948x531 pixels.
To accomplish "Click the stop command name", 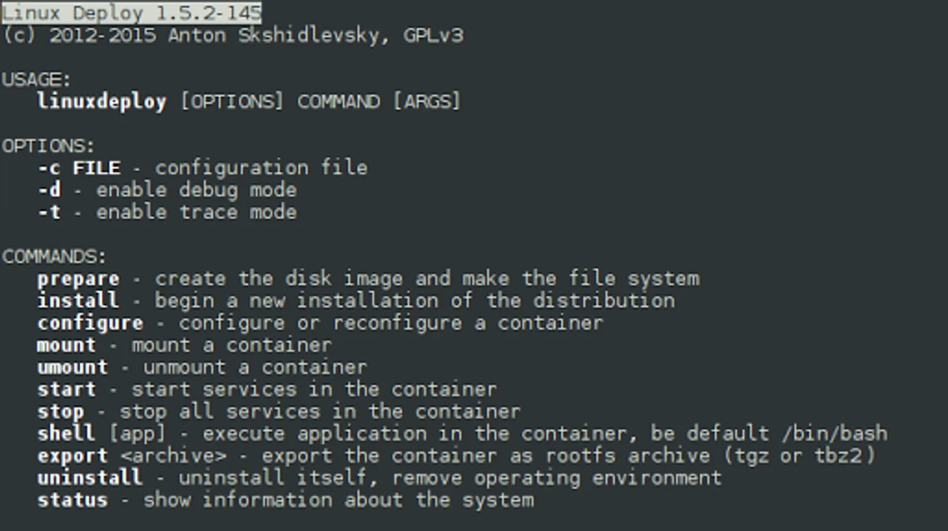I will (60, 412).
